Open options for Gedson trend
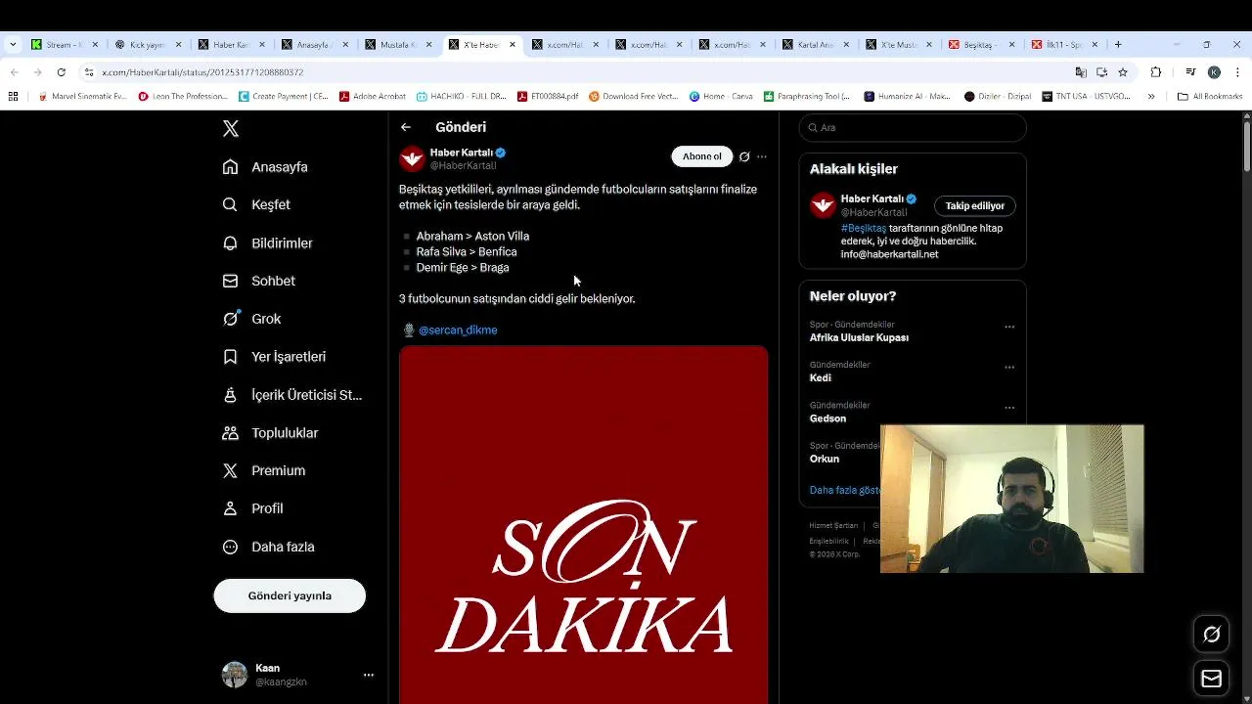1252x704 pixels. (x=1009, y=408)
